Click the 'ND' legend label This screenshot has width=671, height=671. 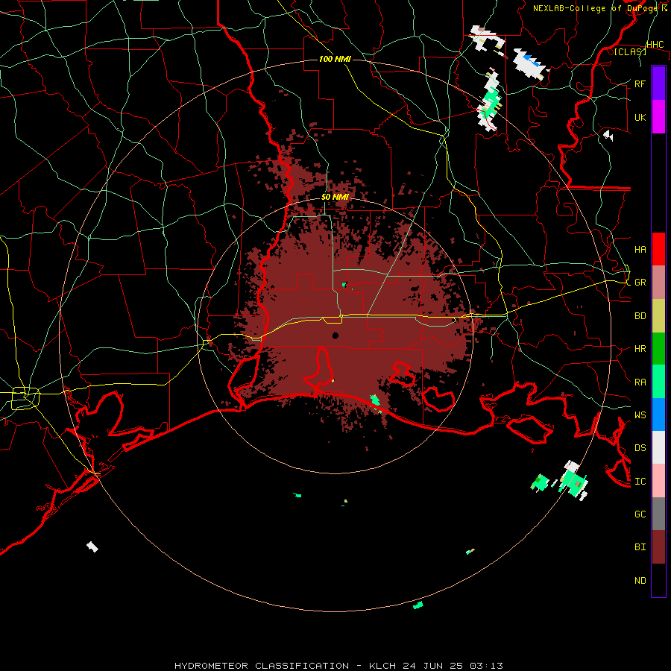tap(640, 581)
